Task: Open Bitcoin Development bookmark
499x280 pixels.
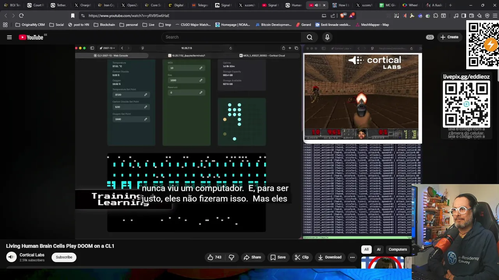Action: coord(273,24)
